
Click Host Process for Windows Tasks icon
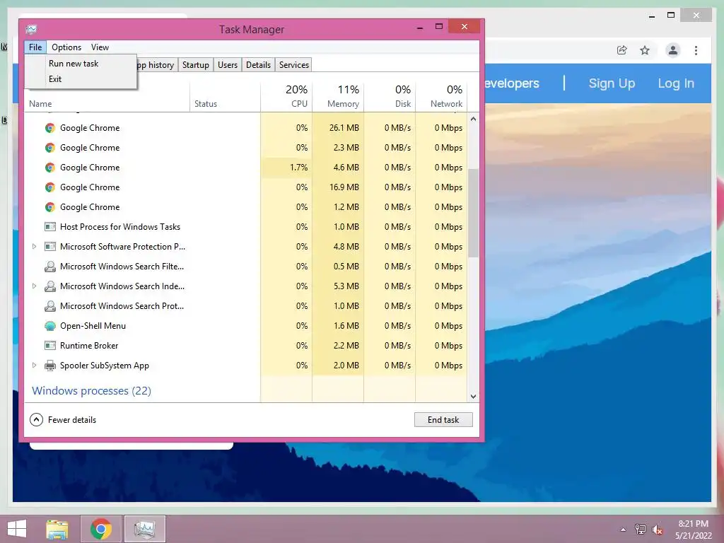click(50, 227)
